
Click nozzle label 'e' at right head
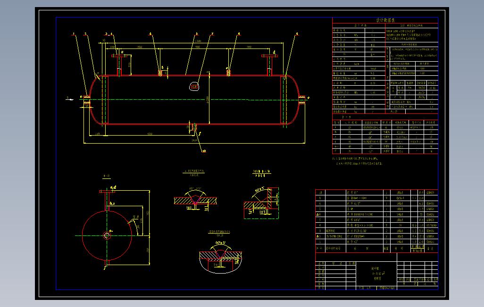pyautogui.click(x=308, y=98)
